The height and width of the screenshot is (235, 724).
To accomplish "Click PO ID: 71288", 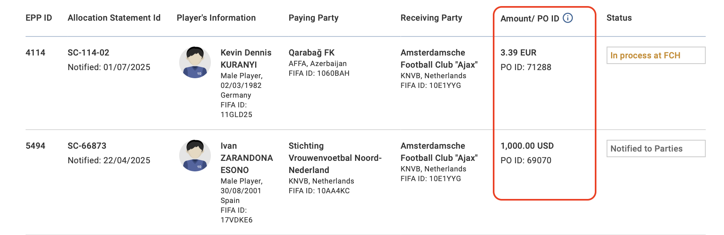I will click(x=526, y=67).
